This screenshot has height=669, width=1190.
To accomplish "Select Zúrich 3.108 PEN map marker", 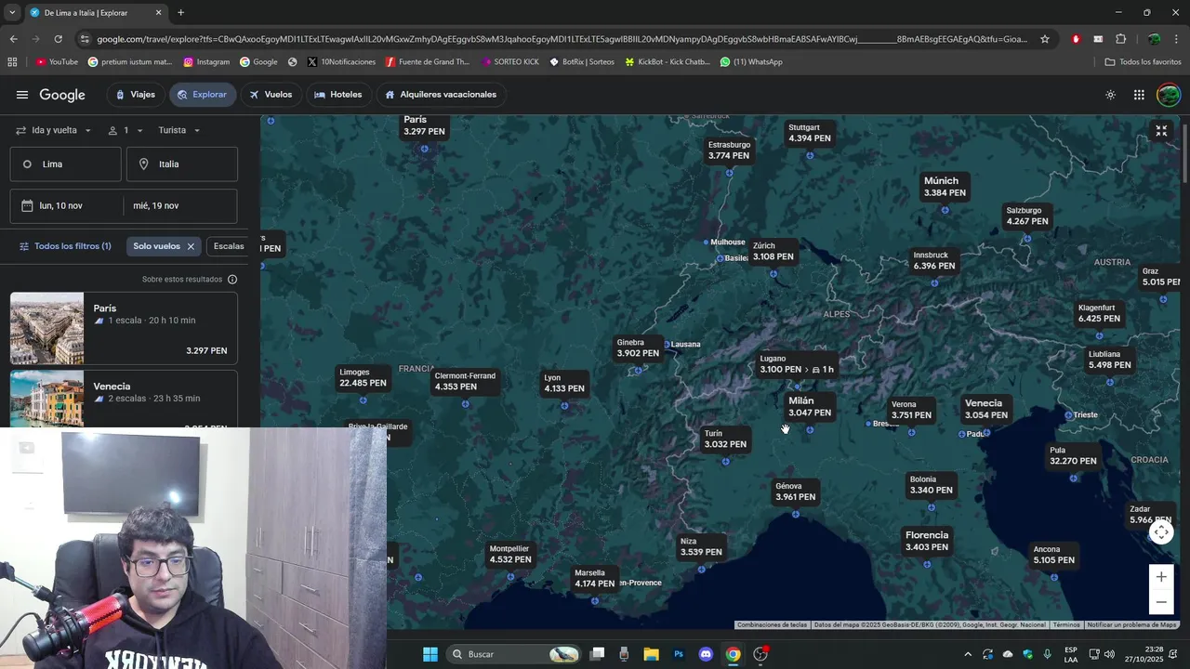I will (773, 252).
